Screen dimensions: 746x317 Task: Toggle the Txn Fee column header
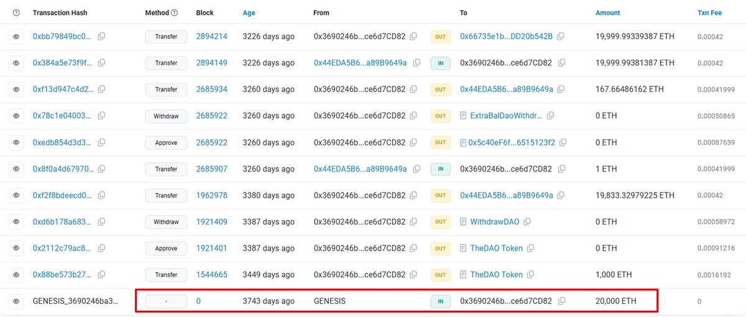pos(709,12)
